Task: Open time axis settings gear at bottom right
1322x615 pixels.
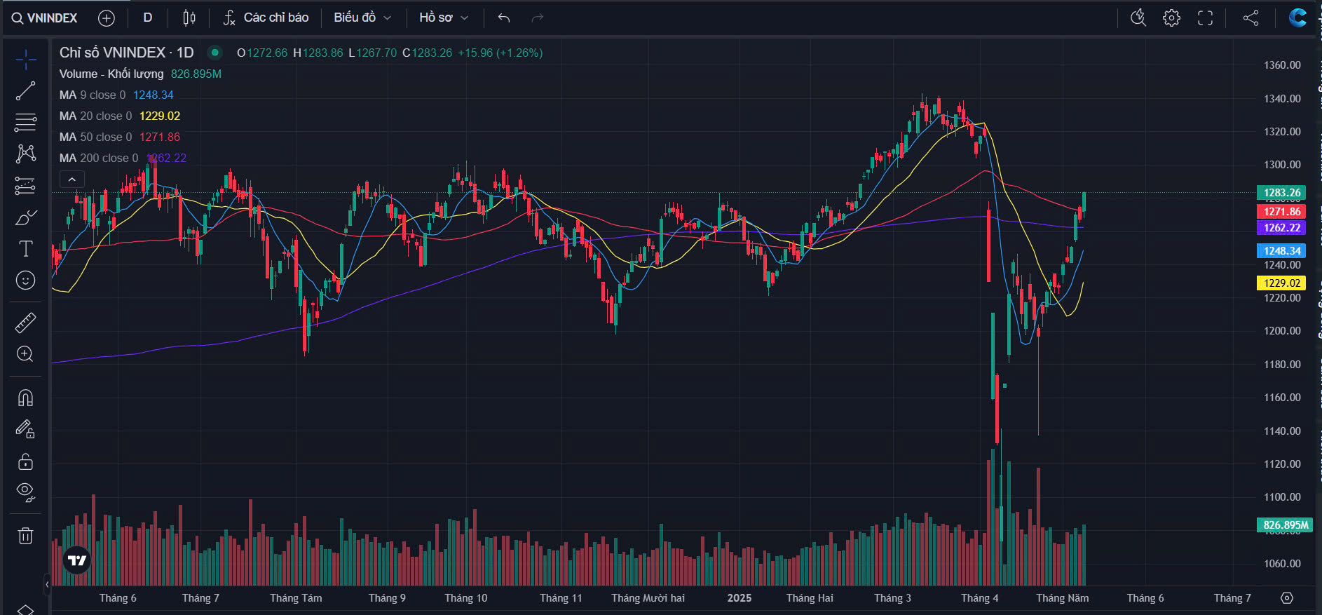Action: (1287, 598)
